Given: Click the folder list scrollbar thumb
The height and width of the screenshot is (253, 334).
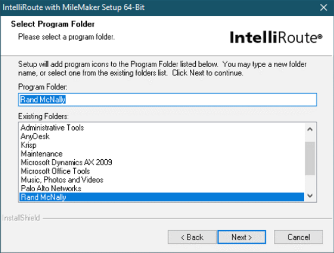Looking at the screenshot, I should [310, 159].
